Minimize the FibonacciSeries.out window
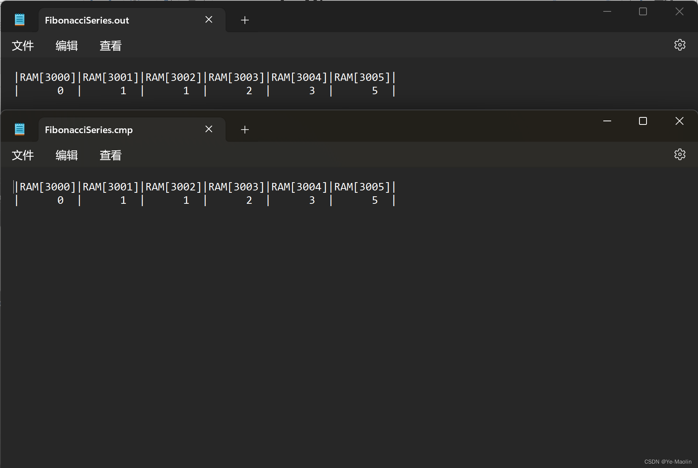This screenshot has width=698, height=468. [607, 11]
